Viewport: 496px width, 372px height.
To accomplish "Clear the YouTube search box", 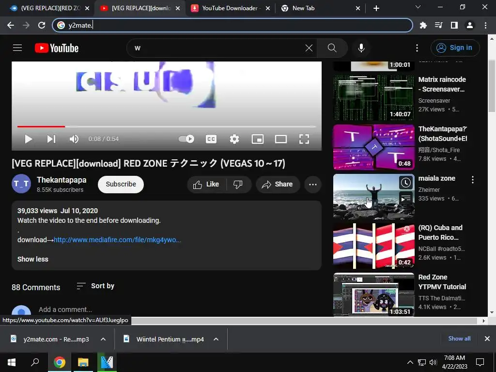I will click(x=309, y=48).
